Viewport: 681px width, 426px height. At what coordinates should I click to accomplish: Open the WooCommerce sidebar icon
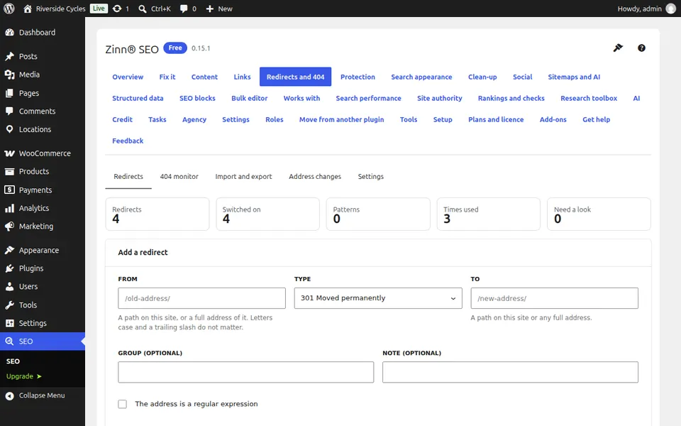point(9,153)
